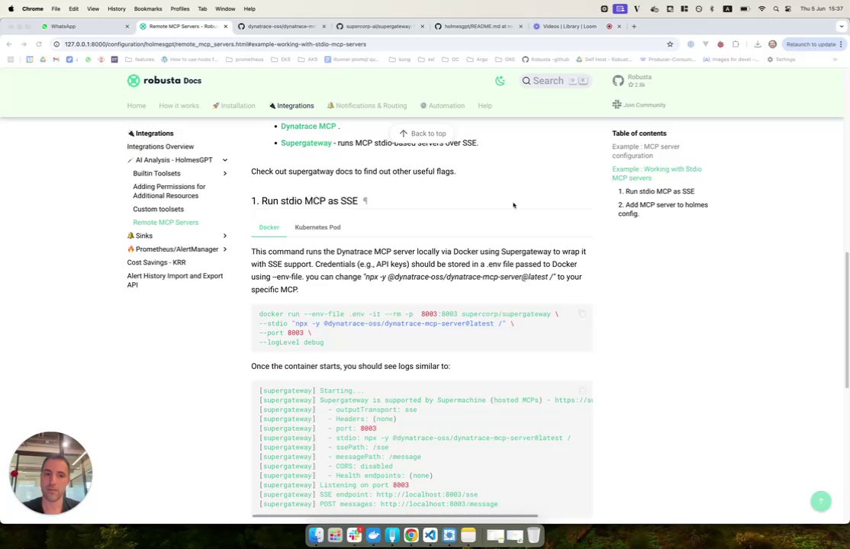The width and height of the screenshot is (850, 549).
Task: Collapse the AI Analysis - HolmesGPT section
Action: 224,160
